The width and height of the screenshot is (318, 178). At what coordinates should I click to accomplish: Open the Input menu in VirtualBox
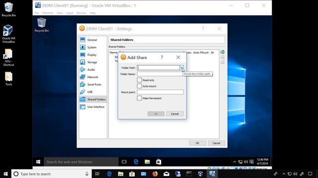click(70, 13)
